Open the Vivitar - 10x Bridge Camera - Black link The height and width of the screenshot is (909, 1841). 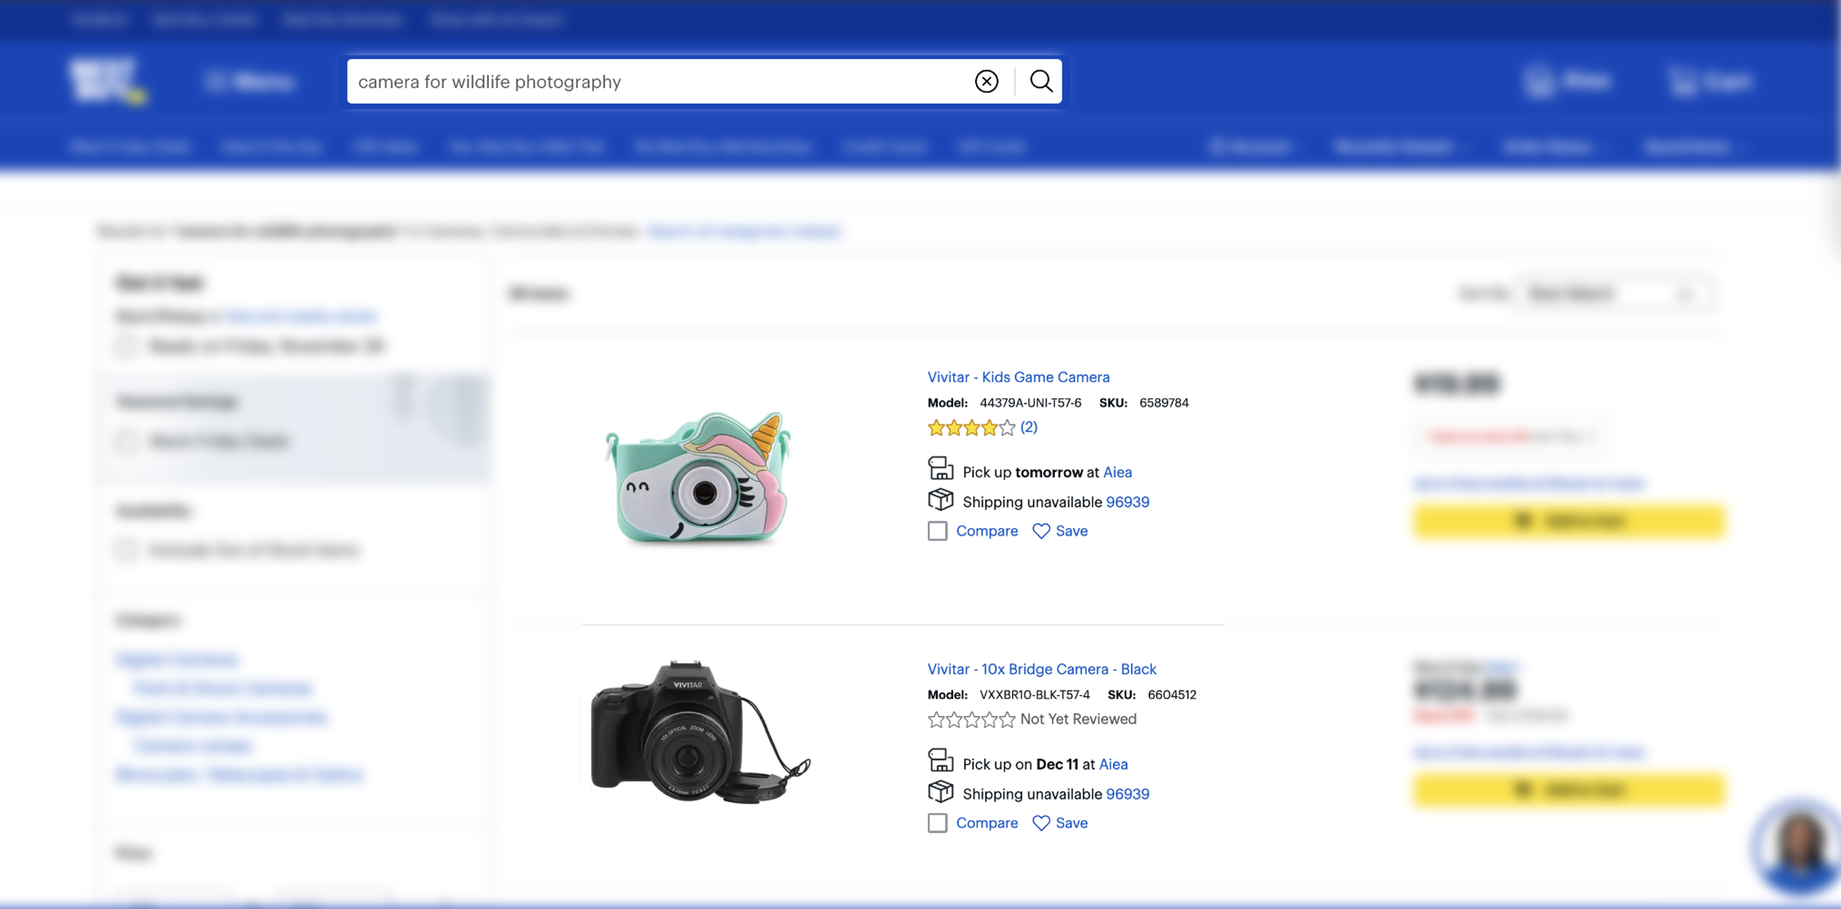point(1041,669)
